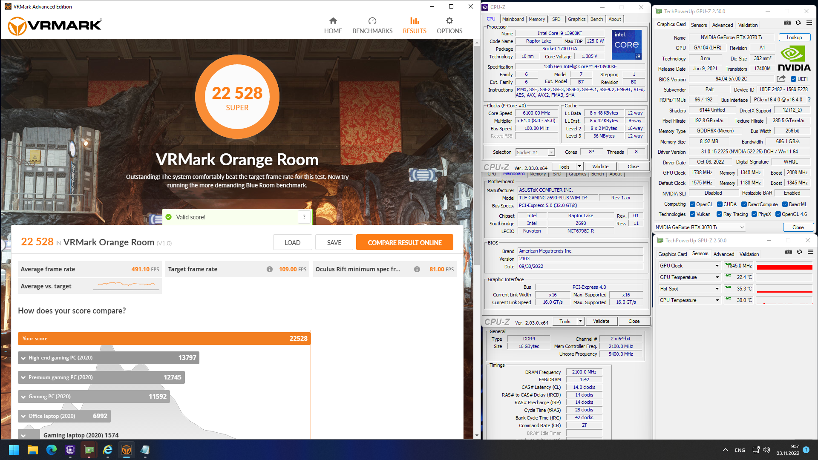
Task: Toggle DirectML checkbox in GPU-Z
Action: pyautogui.click(x=785, y=204)
